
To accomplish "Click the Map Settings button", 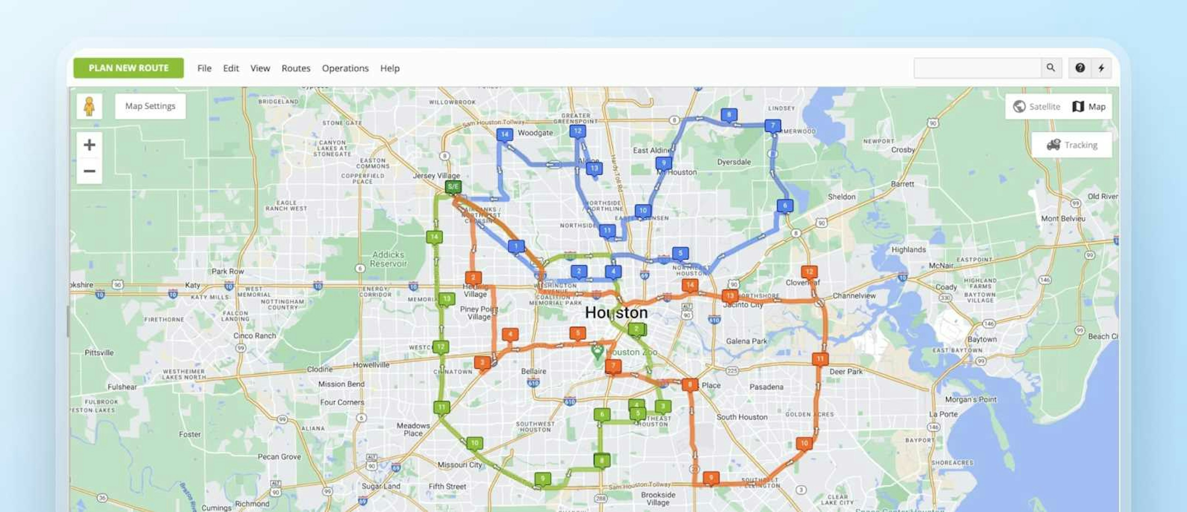I will click(x=149, y=105).
